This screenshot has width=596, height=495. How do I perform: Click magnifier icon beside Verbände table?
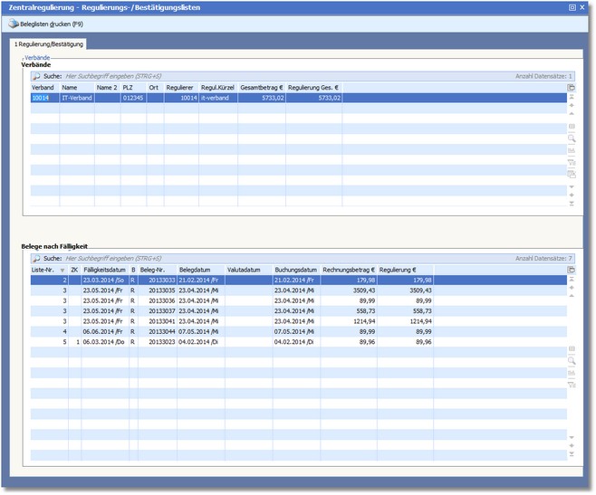pos(572,138)
